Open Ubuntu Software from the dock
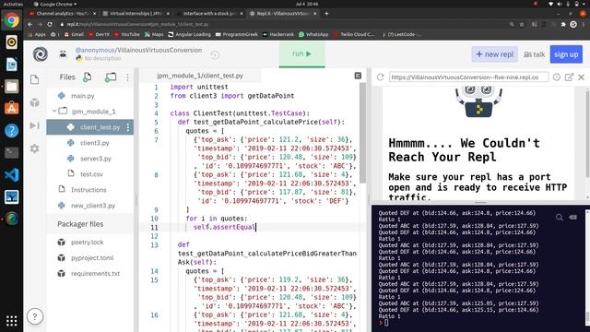The width and height of the screenshot is (590, 332). (x=12, y=109)
